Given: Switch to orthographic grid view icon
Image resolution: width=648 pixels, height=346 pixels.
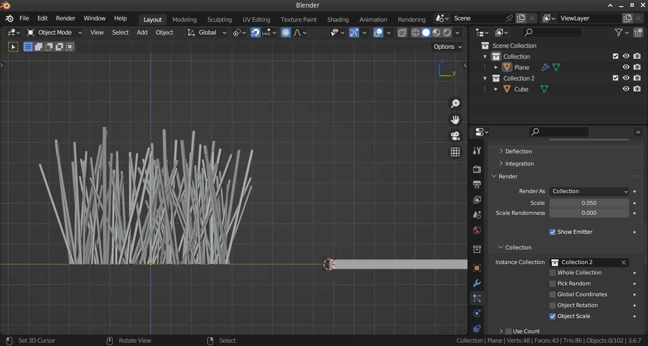Looking at the screenshot, I should point(455,152).
